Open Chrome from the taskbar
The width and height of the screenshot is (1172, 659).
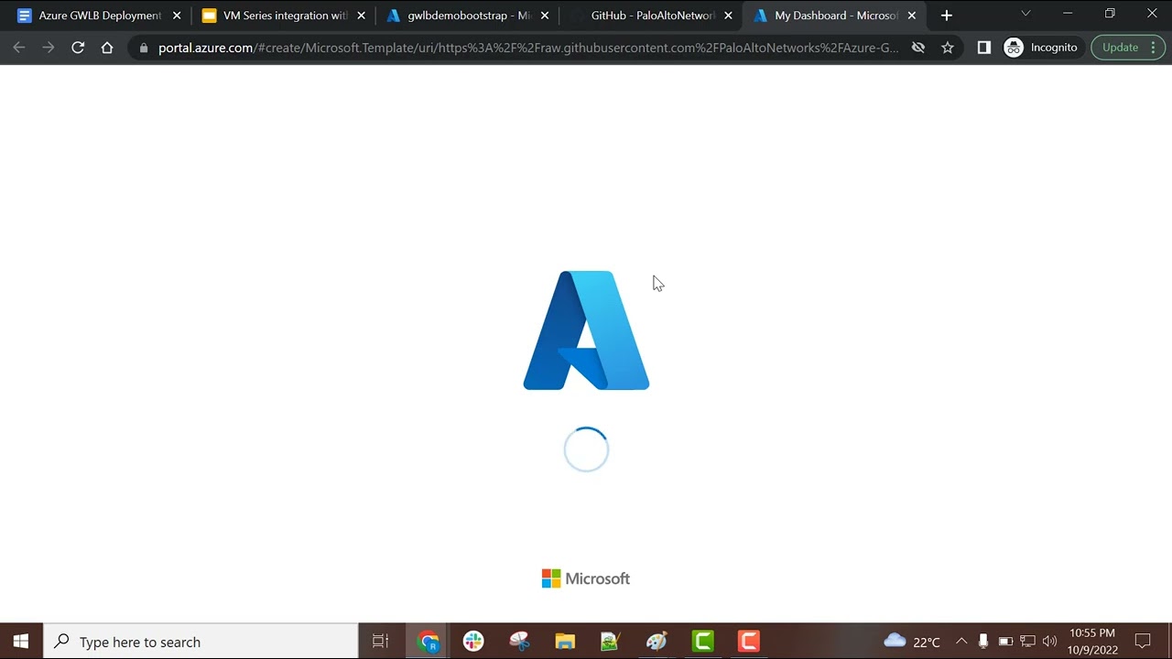[428, 642]
